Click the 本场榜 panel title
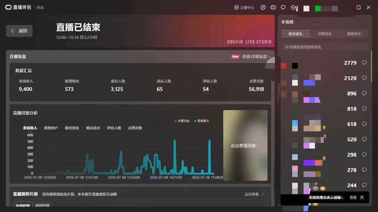 click(x=287, y=22)
